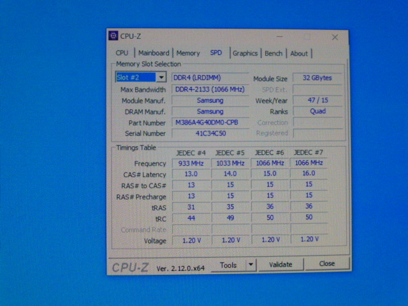The image size is (408, 306).
Task: Click the RAS# to CAS# value 13
Action: pyautogui.click(x=191, y=185)
